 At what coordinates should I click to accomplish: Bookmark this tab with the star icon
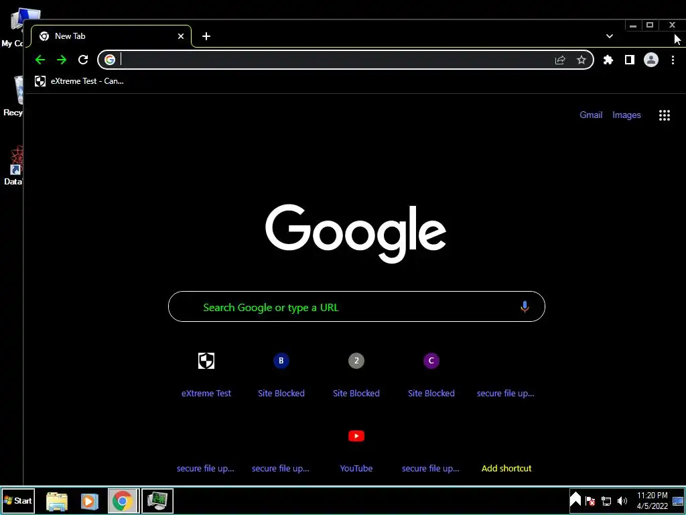tap(581, 60)
